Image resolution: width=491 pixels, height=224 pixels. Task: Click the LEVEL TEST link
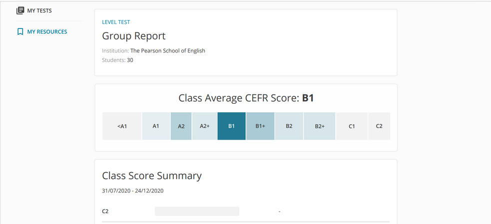116,22
